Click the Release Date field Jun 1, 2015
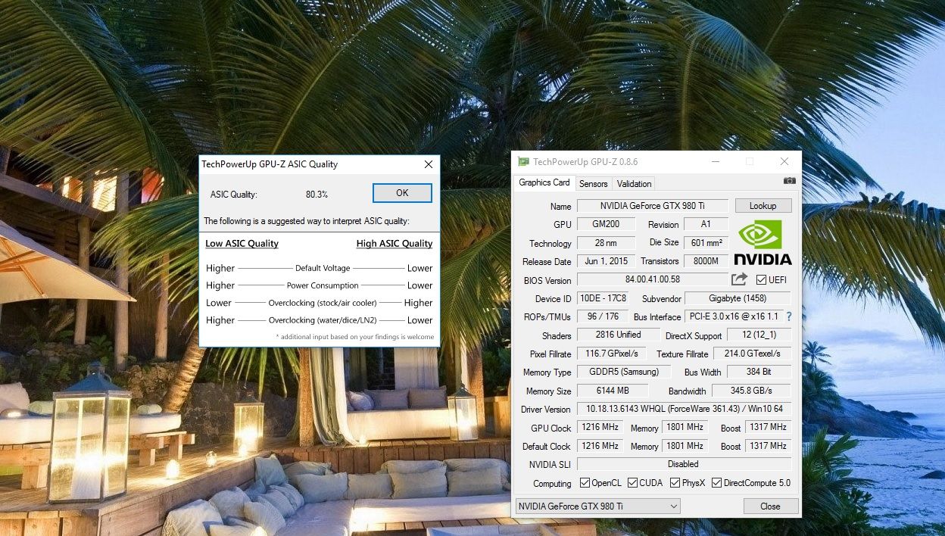The image size is (945, 536). [606, 261]
